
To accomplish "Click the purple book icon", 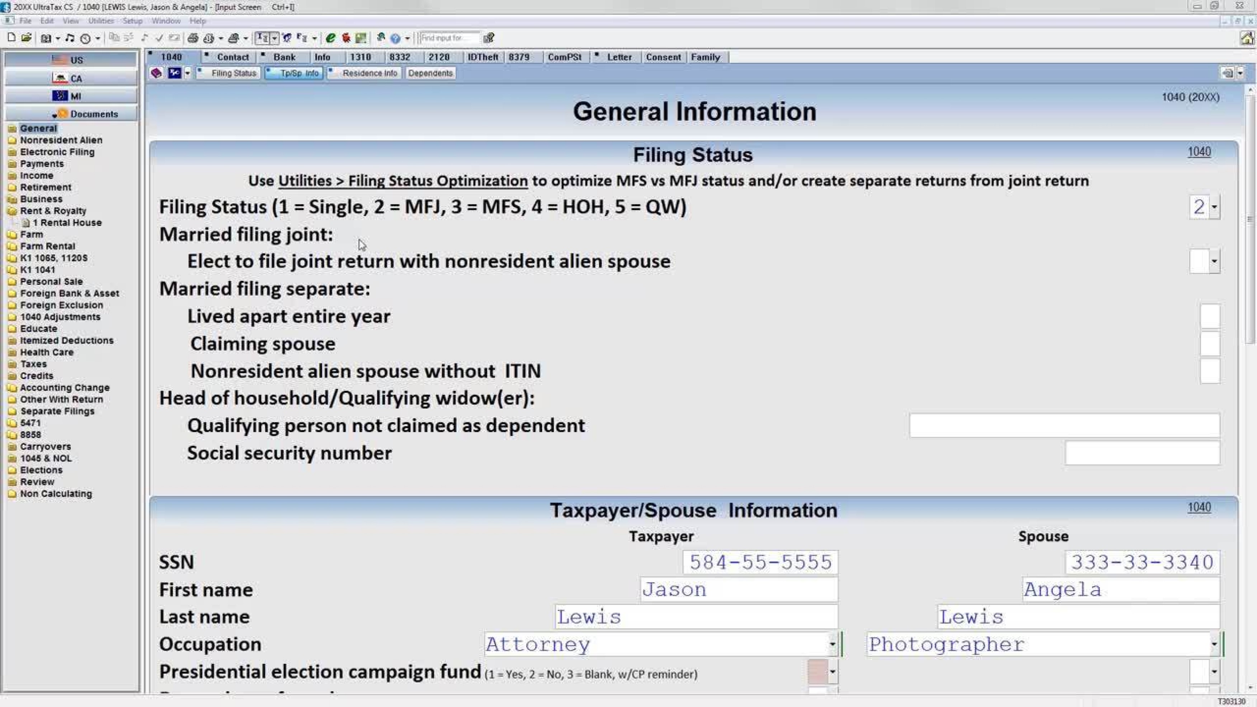I will 156,73.
